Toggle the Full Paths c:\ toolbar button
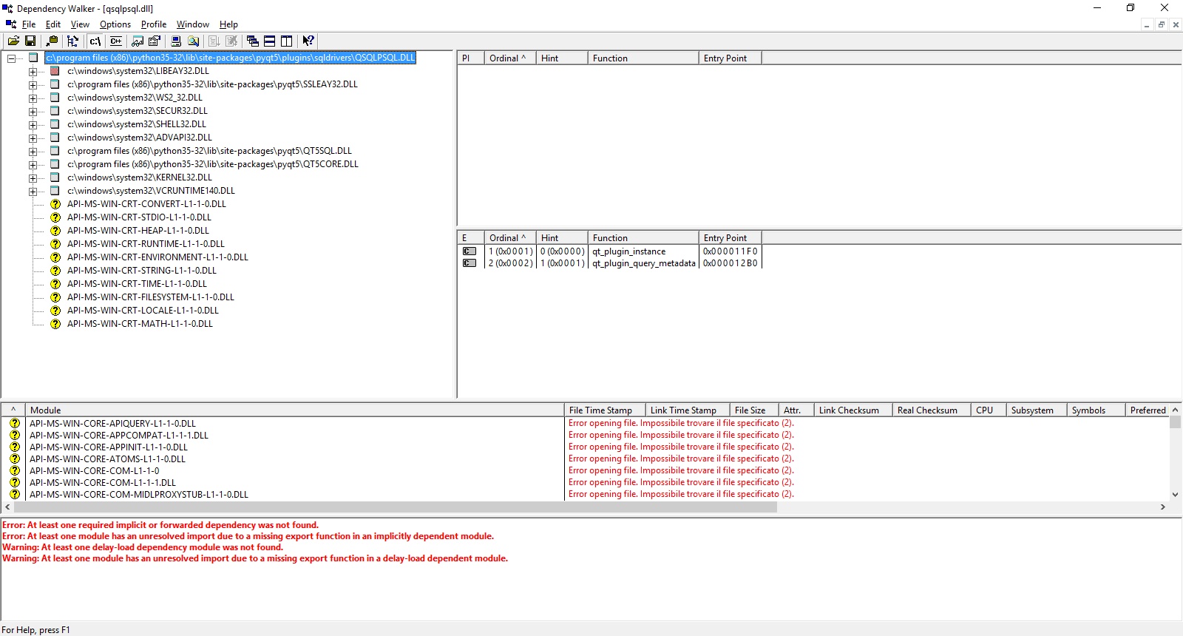 [x=95, y=41]
